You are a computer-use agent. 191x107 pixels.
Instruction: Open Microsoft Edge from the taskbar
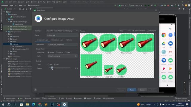(x=33, y=104)
